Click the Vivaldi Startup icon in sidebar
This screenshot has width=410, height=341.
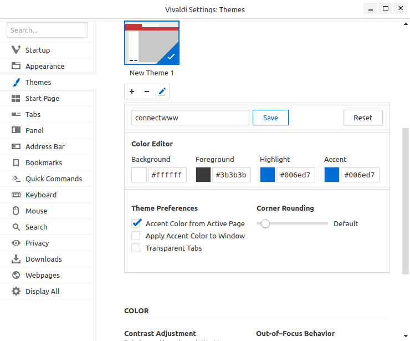tap(16, 50)
